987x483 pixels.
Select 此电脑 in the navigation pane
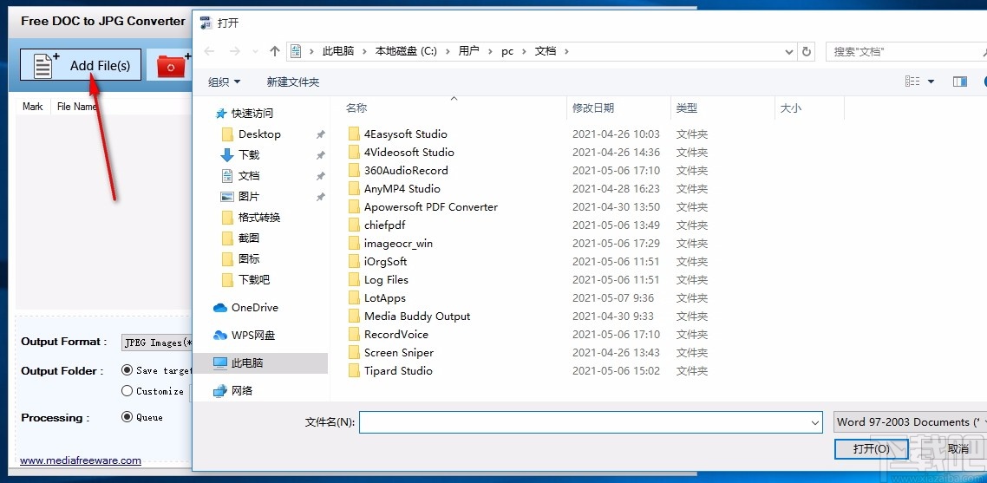[x=246, y=362]
